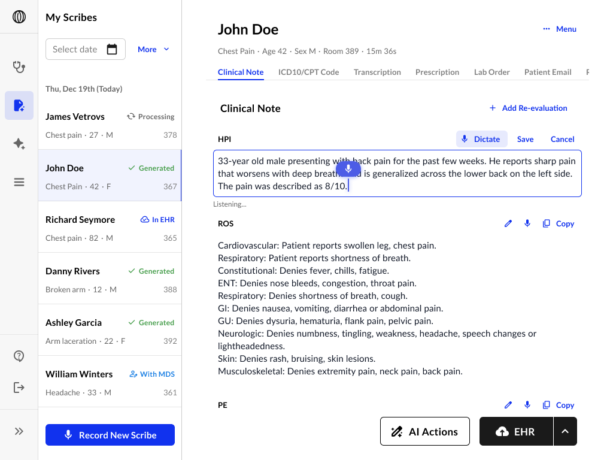Switch to Clinical Note tab
The width and height of the screenshot is (613, 460).
pyautogui.click(x=241, y=72)
